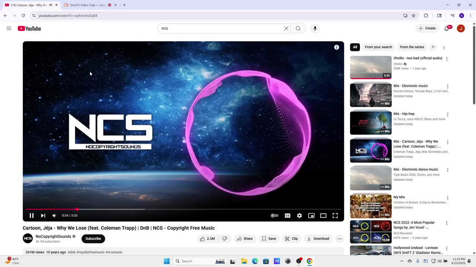Image resolution: width=476 pixels, height=267 pixels.
Task: Dislike the video
Action: tap(225, 239)
